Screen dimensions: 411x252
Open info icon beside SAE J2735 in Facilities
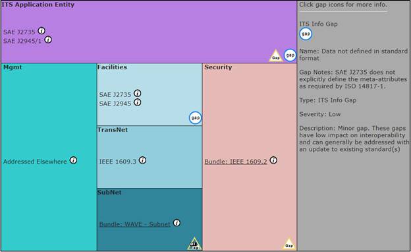point(138,93)
